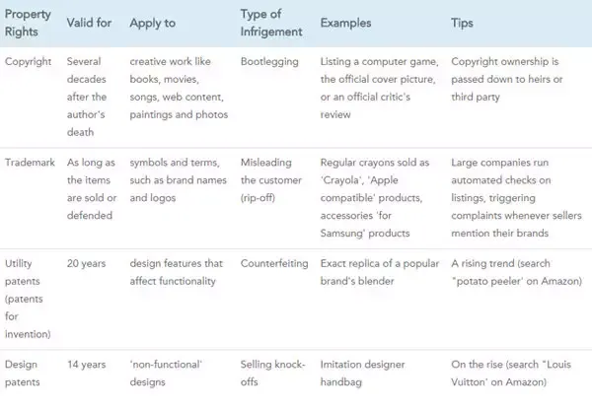Image resolution: width=592 pixels, height=409 pixels.
Task: Select the Imitation designer handbag example
Action: click(x=362, y=374)
